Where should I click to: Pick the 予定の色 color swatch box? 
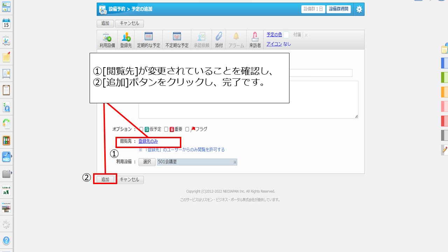click(x=286, y=35)
